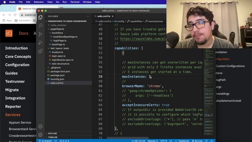The image size is (252, 142).
Task: Expand the OUTLINE section
Action: click(x=52, y=133)
